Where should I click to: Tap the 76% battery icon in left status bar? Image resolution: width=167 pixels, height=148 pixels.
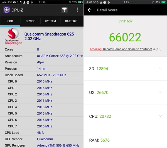tap(80, 2)
